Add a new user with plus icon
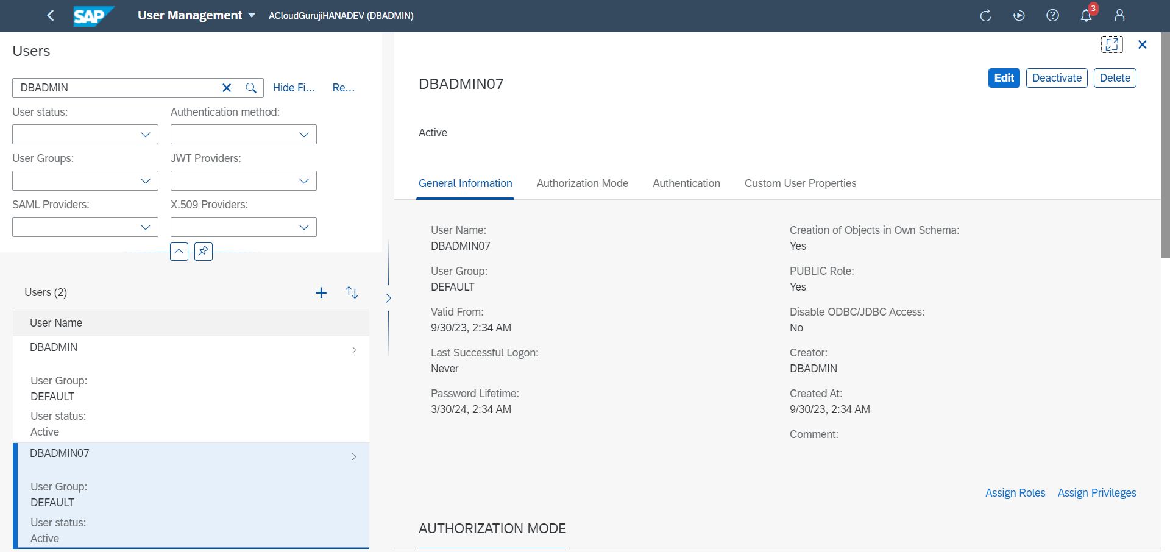1170x552 pixels. point(321,292)
